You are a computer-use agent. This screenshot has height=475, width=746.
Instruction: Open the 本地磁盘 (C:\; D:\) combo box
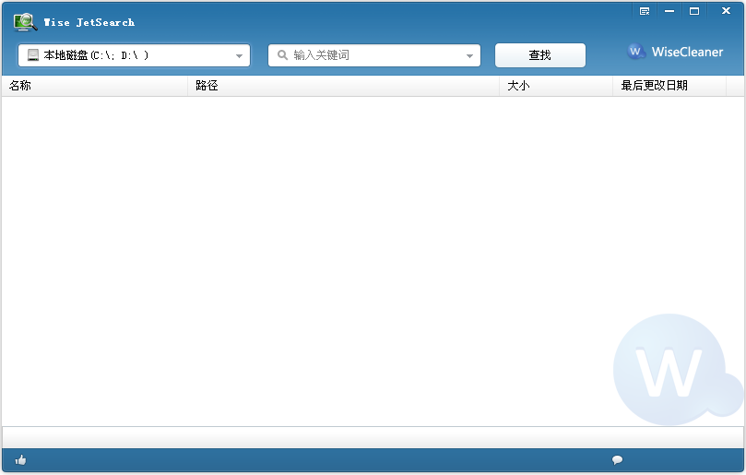tap(134, 55)
